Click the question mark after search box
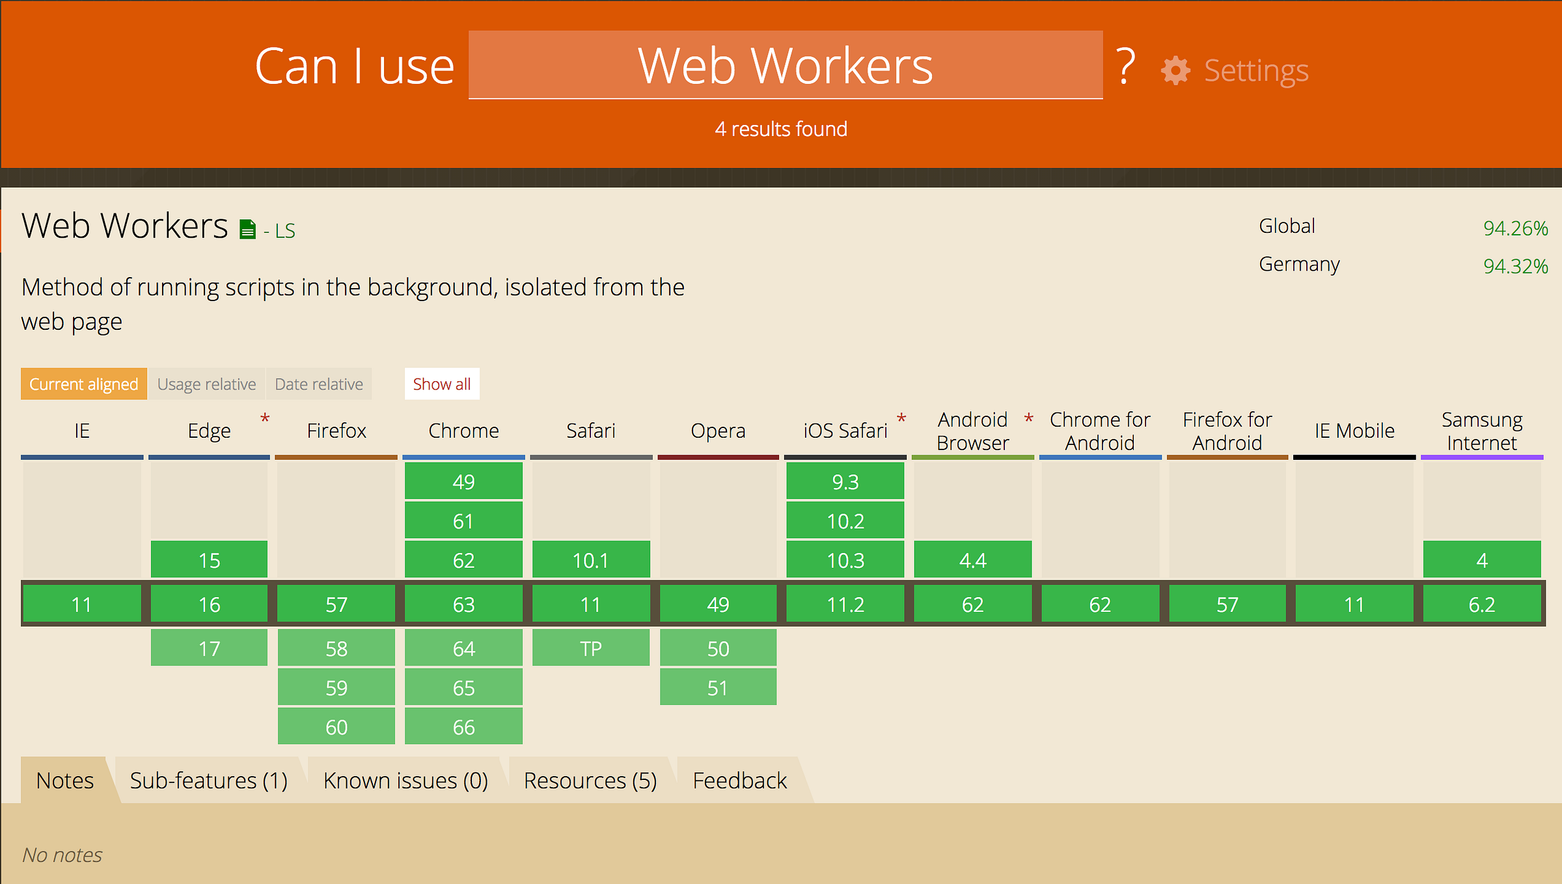Screen dimensions: 1562x884 pyautogui.click(x=1126, y=66)
